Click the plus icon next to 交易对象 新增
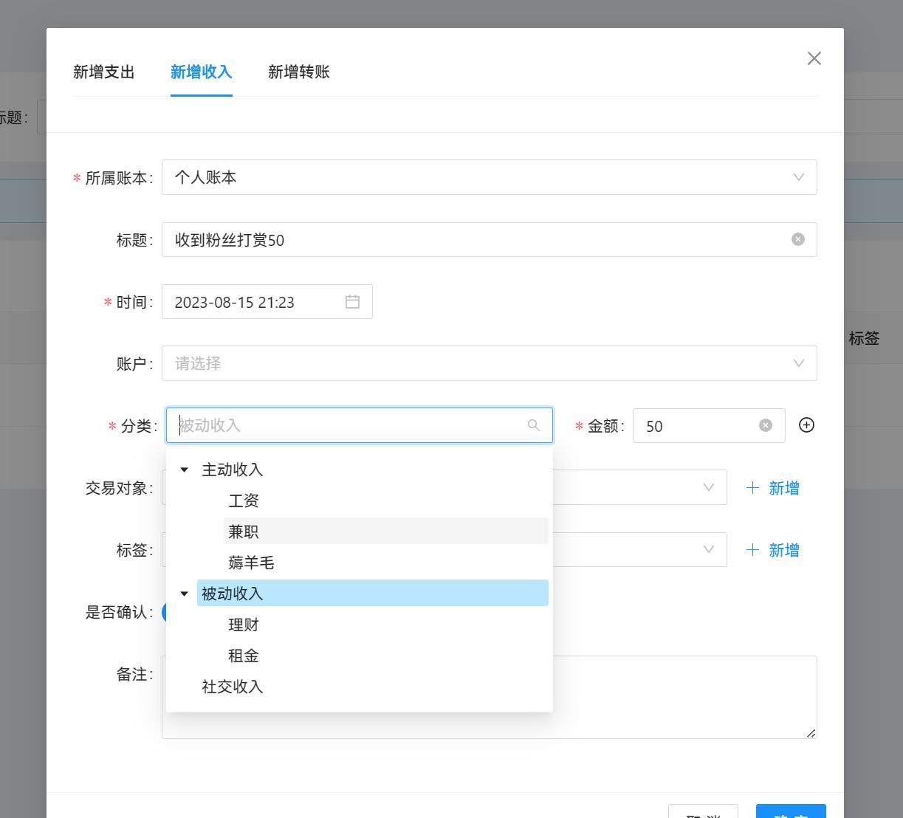The height and width of the screenshot is (818, 903). click(752, 487)
